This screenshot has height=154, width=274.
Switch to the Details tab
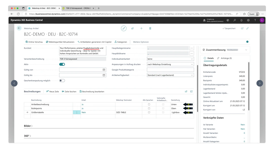209,58
